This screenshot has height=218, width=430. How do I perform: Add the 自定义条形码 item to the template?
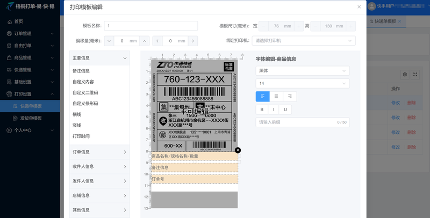pyautogui.click(x=85, y=104)
